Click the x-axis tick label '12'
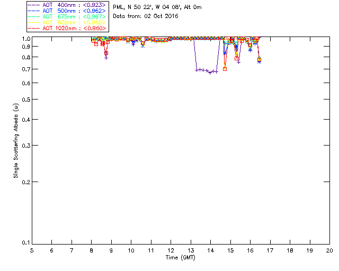 click(171, 250)
